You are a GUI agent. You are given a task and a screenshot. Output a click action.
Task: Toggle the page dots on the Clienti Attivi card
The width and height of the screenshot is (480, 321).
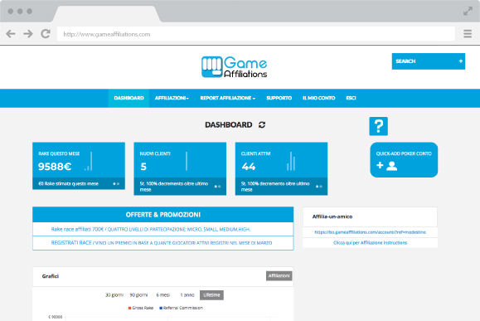click(319, 187)
